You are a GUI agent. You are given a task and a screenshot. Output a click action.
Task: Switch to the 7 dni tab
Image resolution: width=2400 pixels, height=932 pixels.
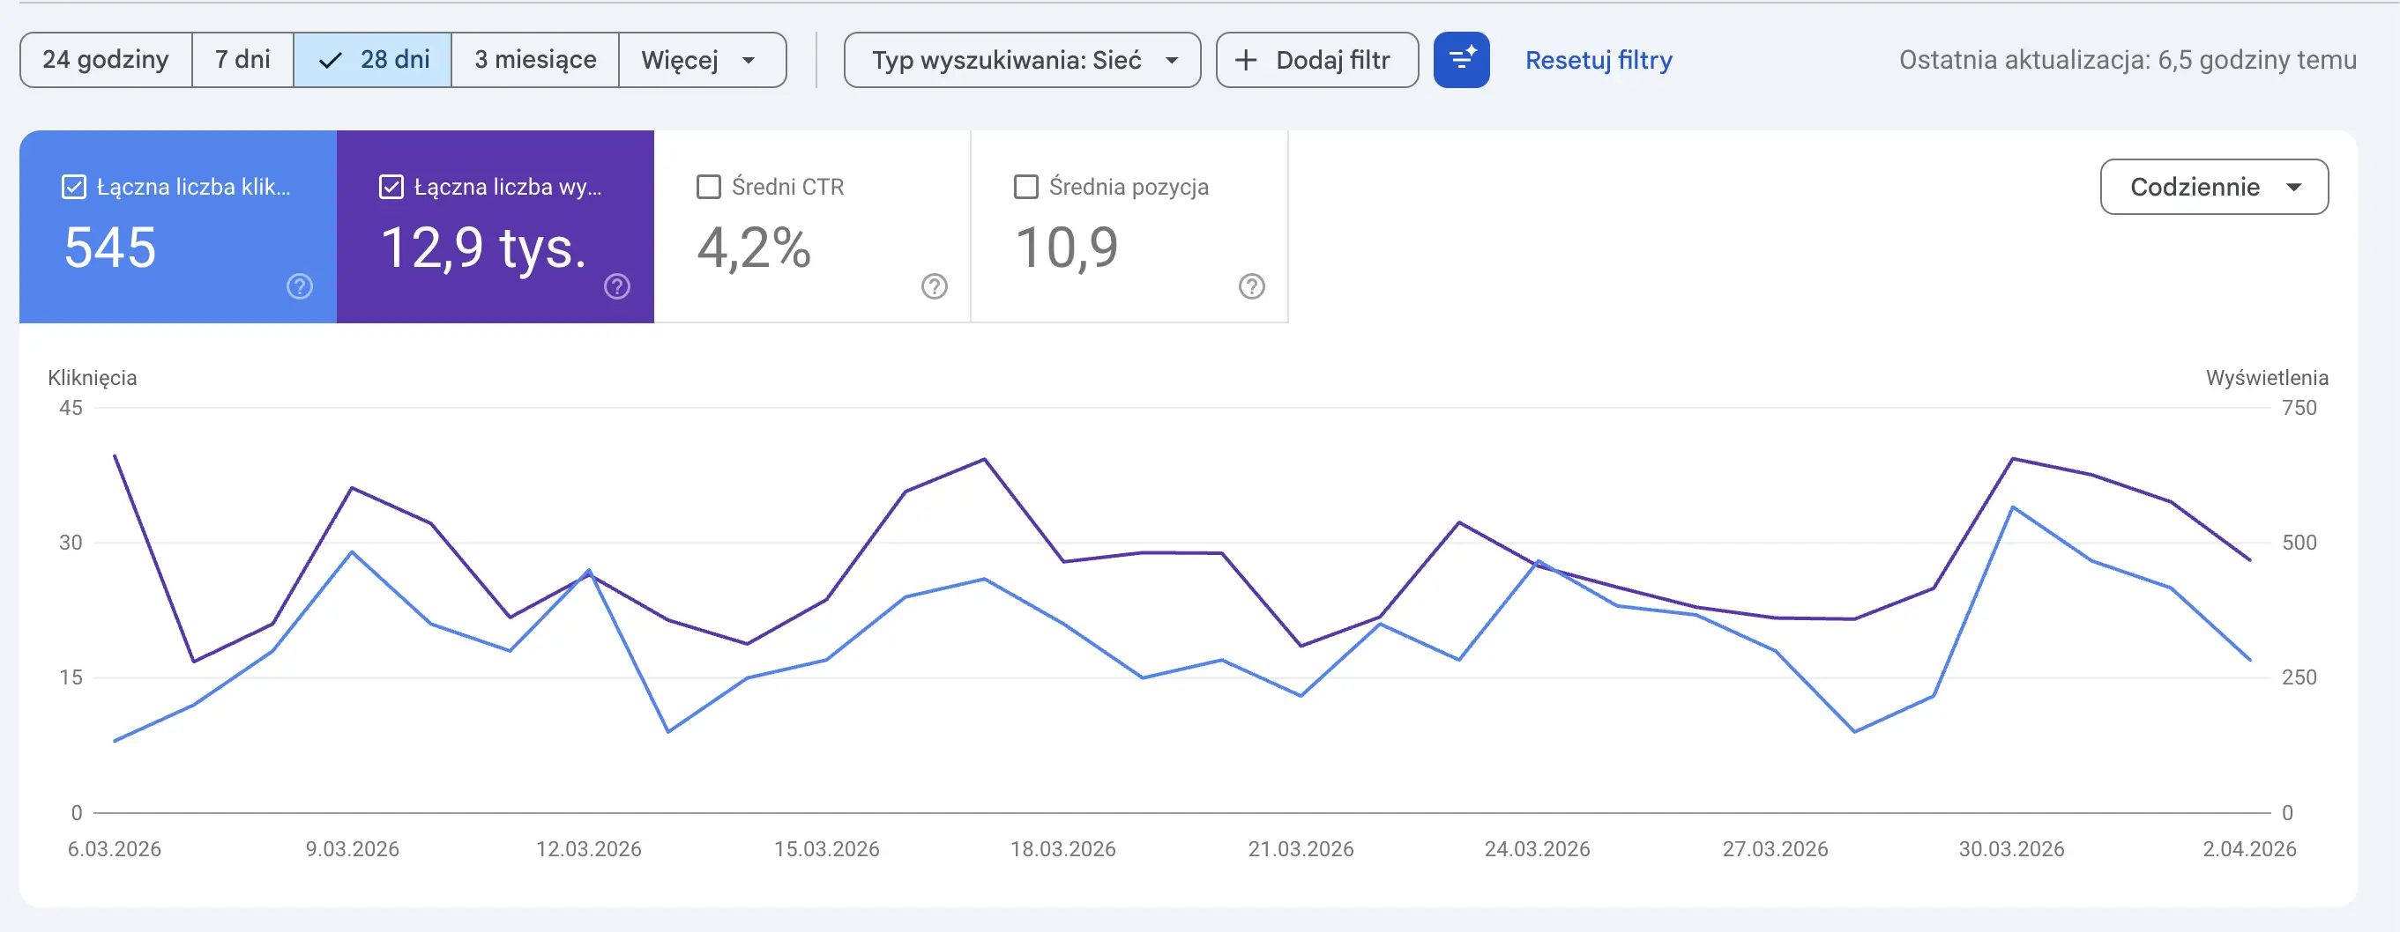tap(242, 60)
